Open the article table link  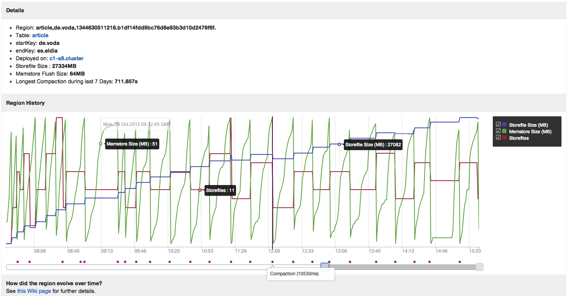[40, 35]
